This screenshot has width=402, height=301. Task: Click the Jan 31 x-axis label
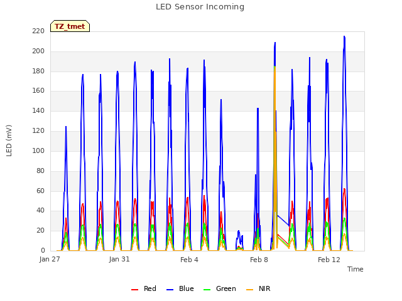pyautogui.click(x=119, y=259)
